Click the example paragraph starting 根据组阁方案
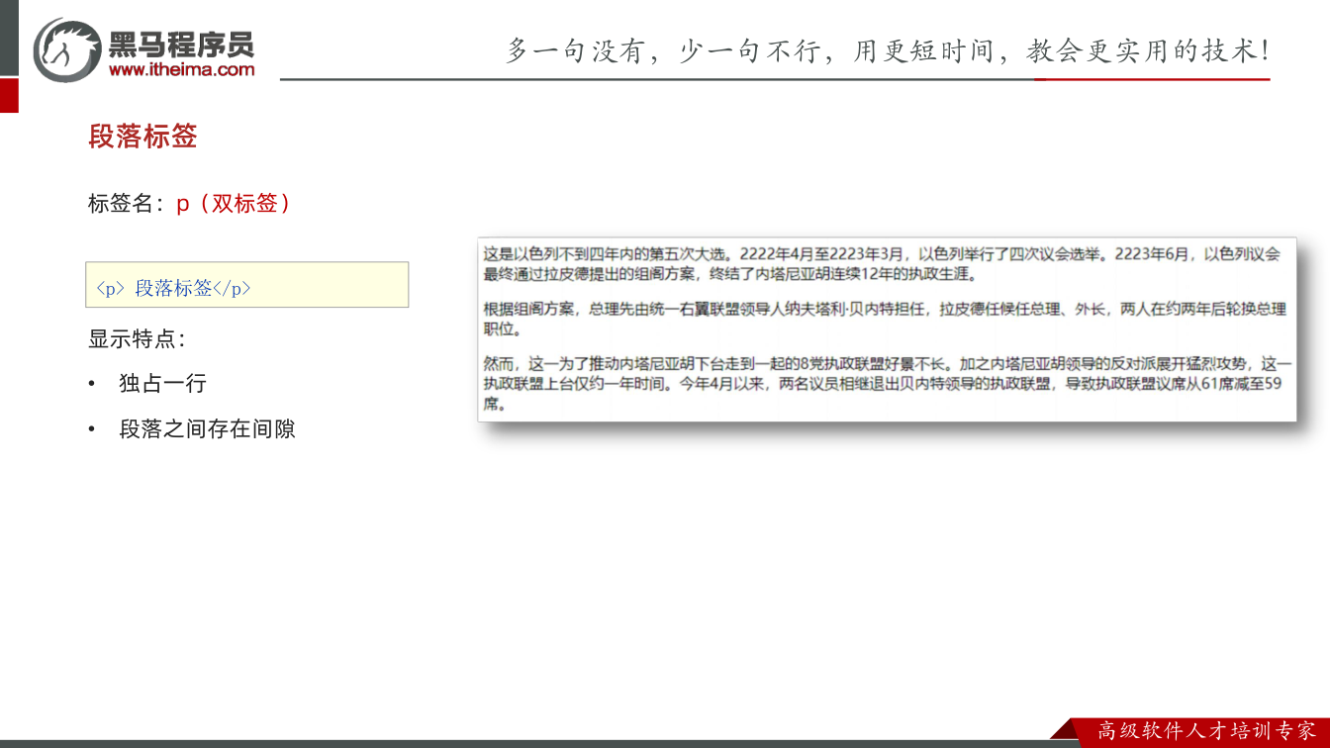Image resolution: width=1330 pixels, height=748 pixels. coord(885,319)
